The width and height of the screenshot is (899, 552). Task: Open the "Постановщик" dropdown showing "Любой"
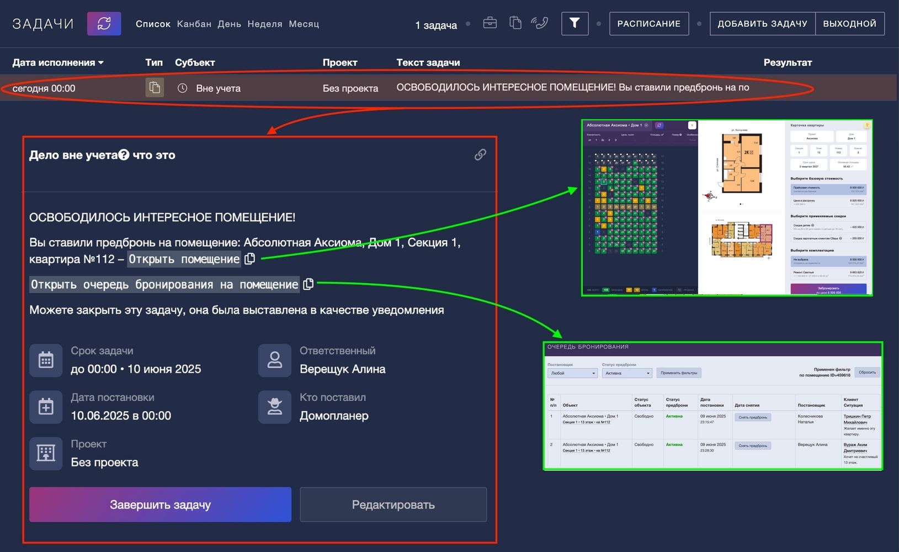coord(572,373)
